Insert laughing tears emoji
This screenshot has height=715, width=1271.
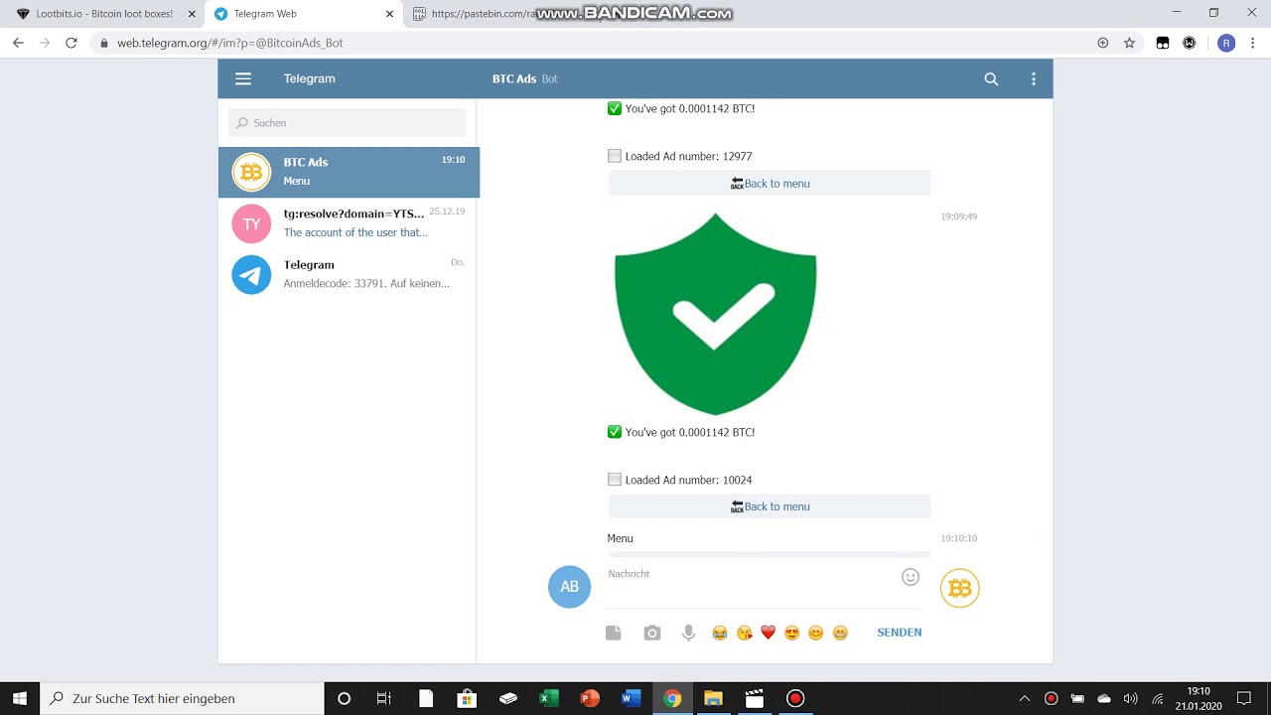click(x=720, y=633)
